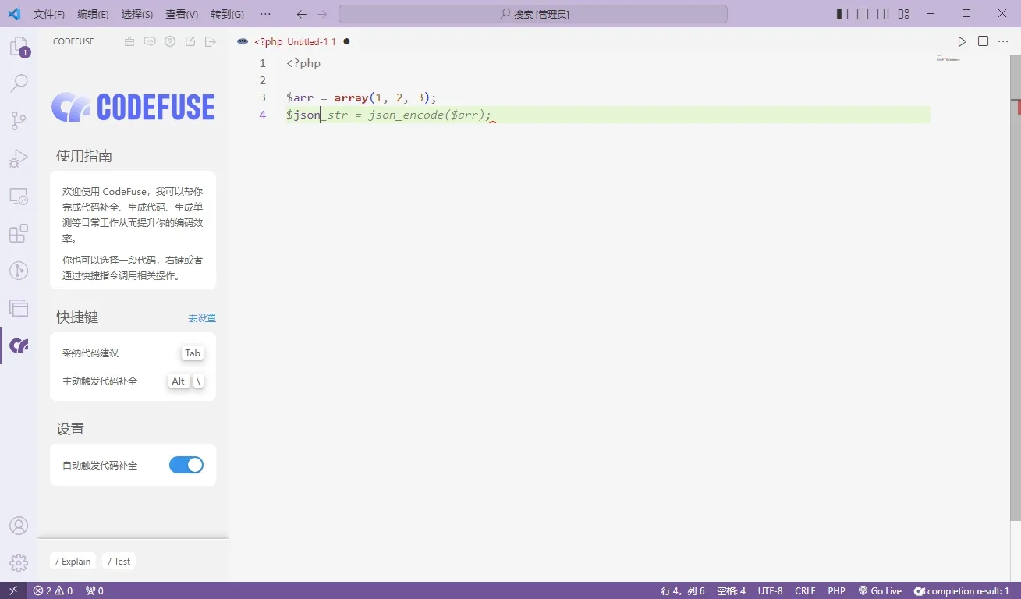Click the / Explain button
1021x599 pixels.
pos(73,561)
